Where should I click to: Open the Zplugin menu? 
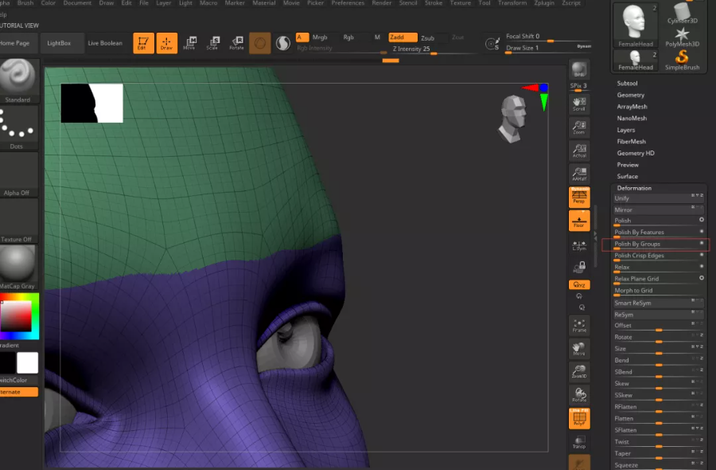[544, 2]
